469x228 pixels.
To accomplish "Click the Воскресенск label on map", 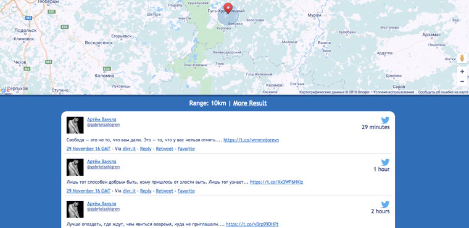I will tap(99, 42).
